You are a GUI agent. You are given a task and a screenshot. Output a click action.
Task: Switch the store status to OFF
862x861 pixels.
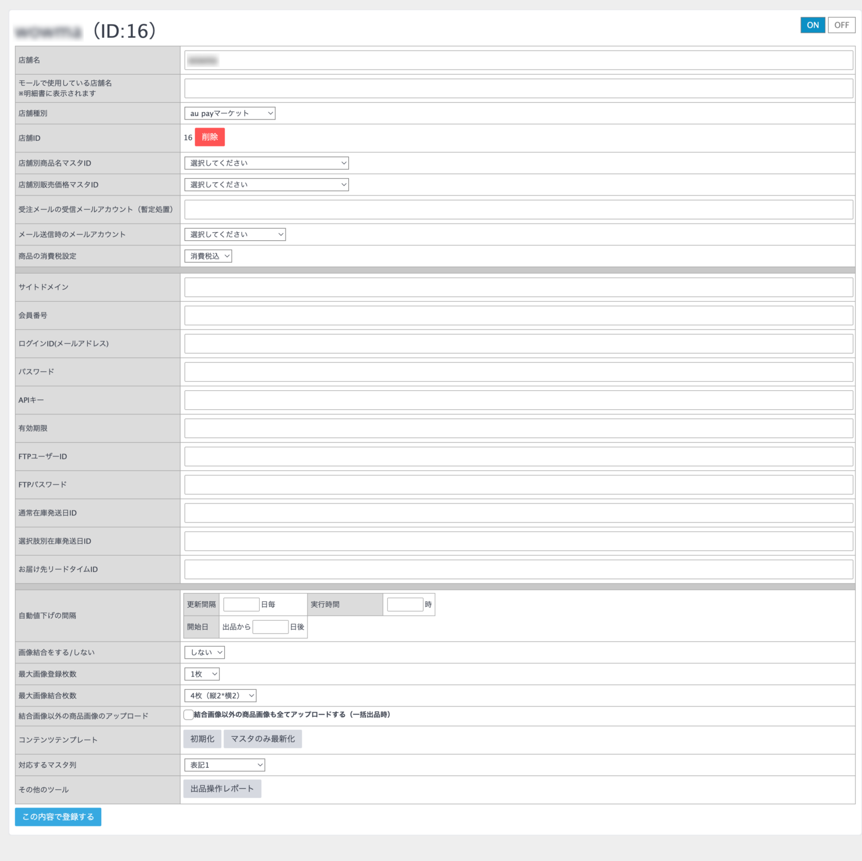tap(841, 25)
